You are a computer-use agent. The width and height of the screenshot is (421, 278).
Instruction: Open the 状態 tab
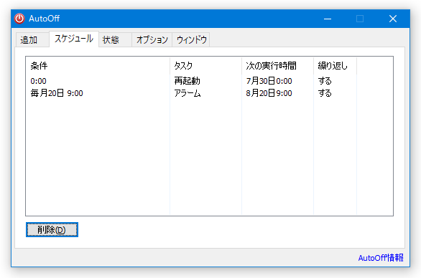(x=115, y=40)
